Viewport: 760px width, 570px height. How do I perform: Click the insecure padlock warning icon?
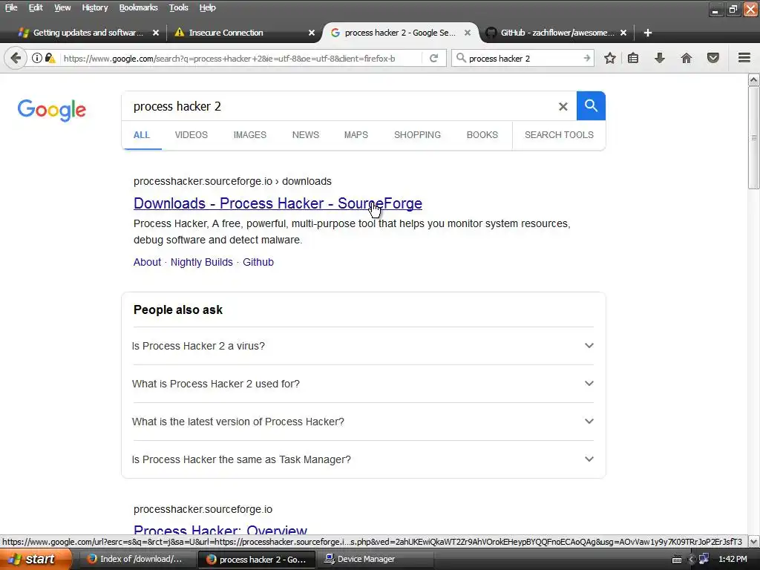click(50, 58)
